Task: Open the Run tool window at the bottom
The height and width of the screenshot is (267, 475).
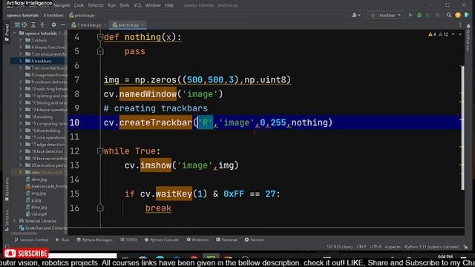Action: (62, 240)
